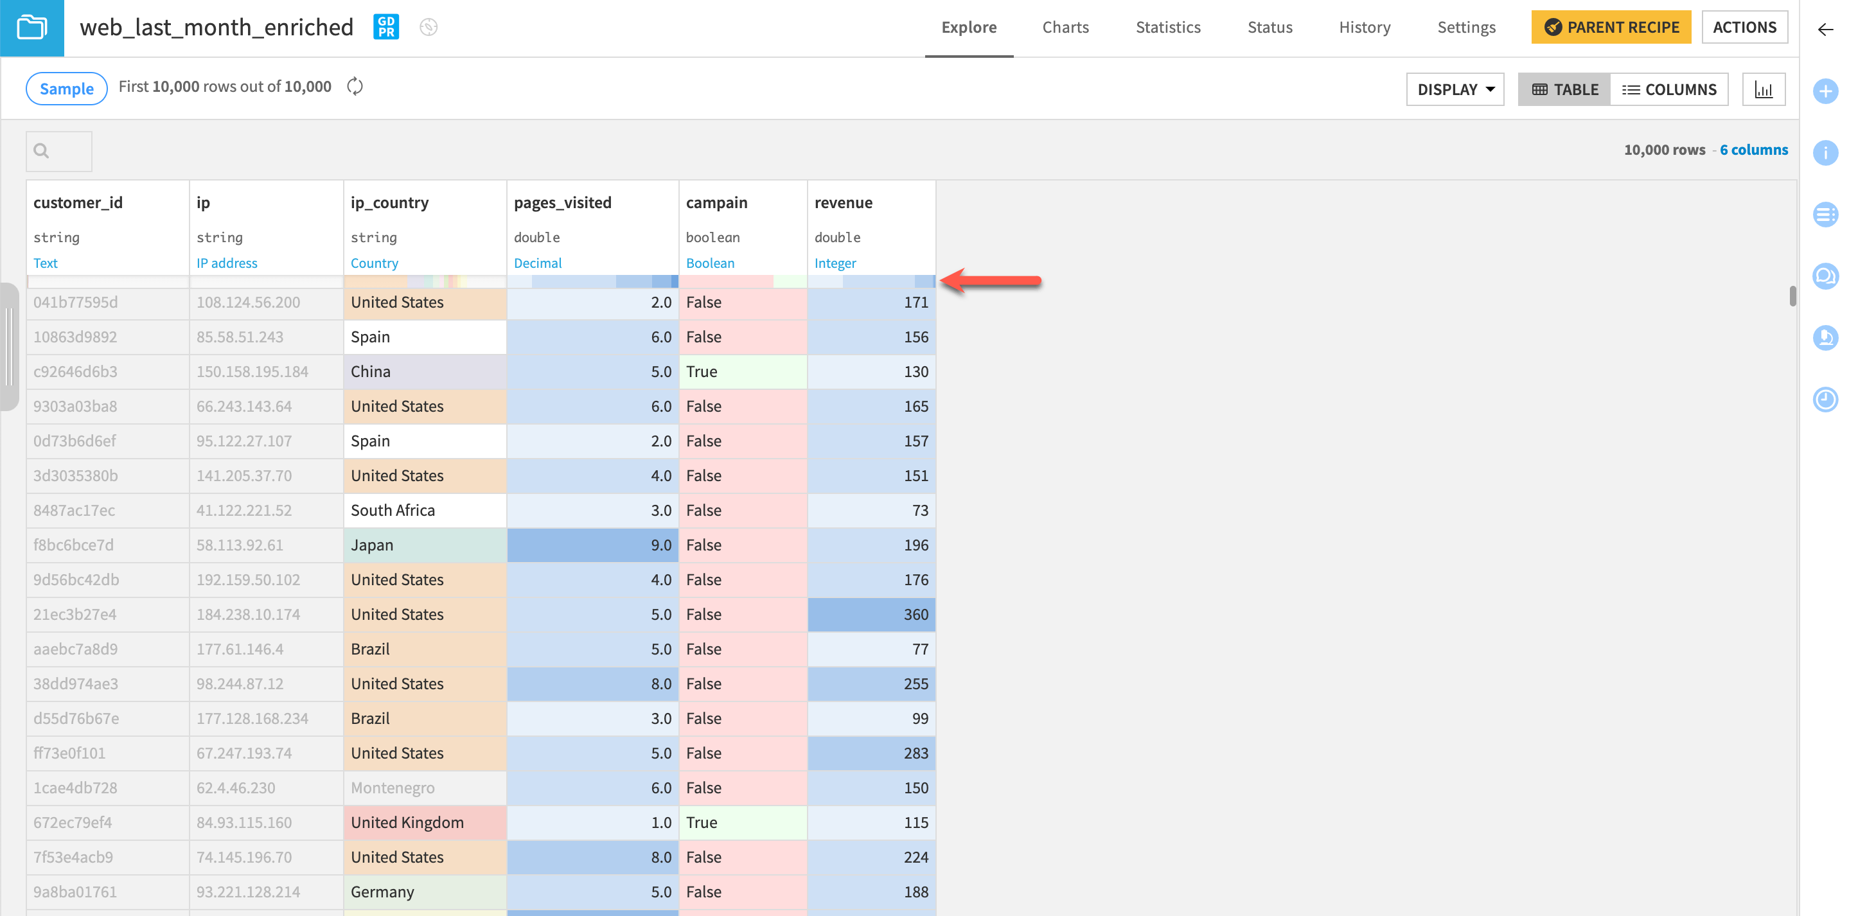Click the pages_visited Decimal meaning link
The height and width of the screenshot is (916, 1849).
(538, 261)
